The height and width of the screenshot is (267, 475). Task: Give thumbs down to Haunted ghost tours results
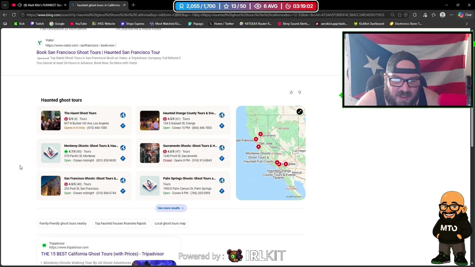299,92
